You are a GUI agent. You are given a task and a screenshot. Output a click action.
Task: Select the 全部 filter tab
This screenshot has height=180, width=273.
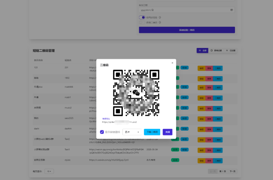(202, 50)
